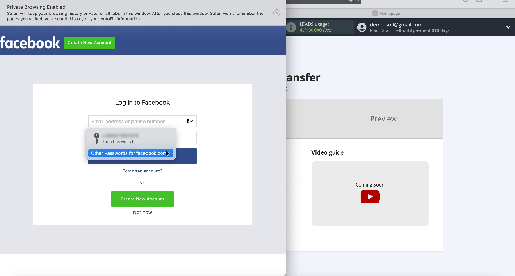
Task: Click the Not now link
Action: pos(142,212)
